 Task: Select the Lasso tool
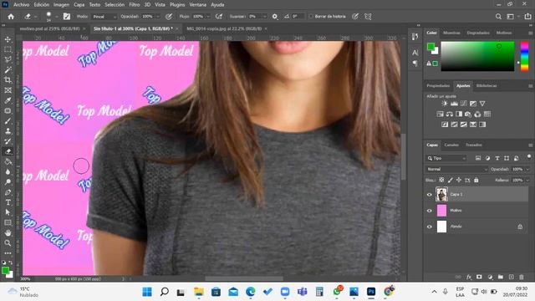point(8,59)
